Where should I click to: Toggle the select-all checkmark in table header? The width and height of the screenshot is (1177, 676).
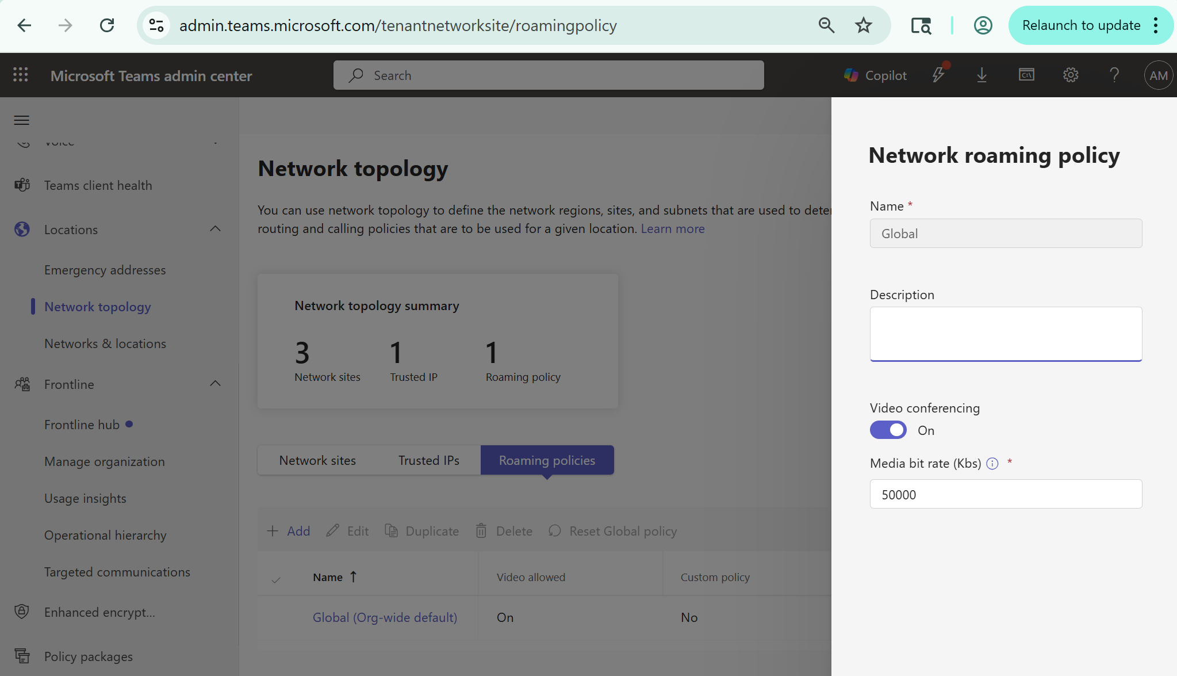276,580
